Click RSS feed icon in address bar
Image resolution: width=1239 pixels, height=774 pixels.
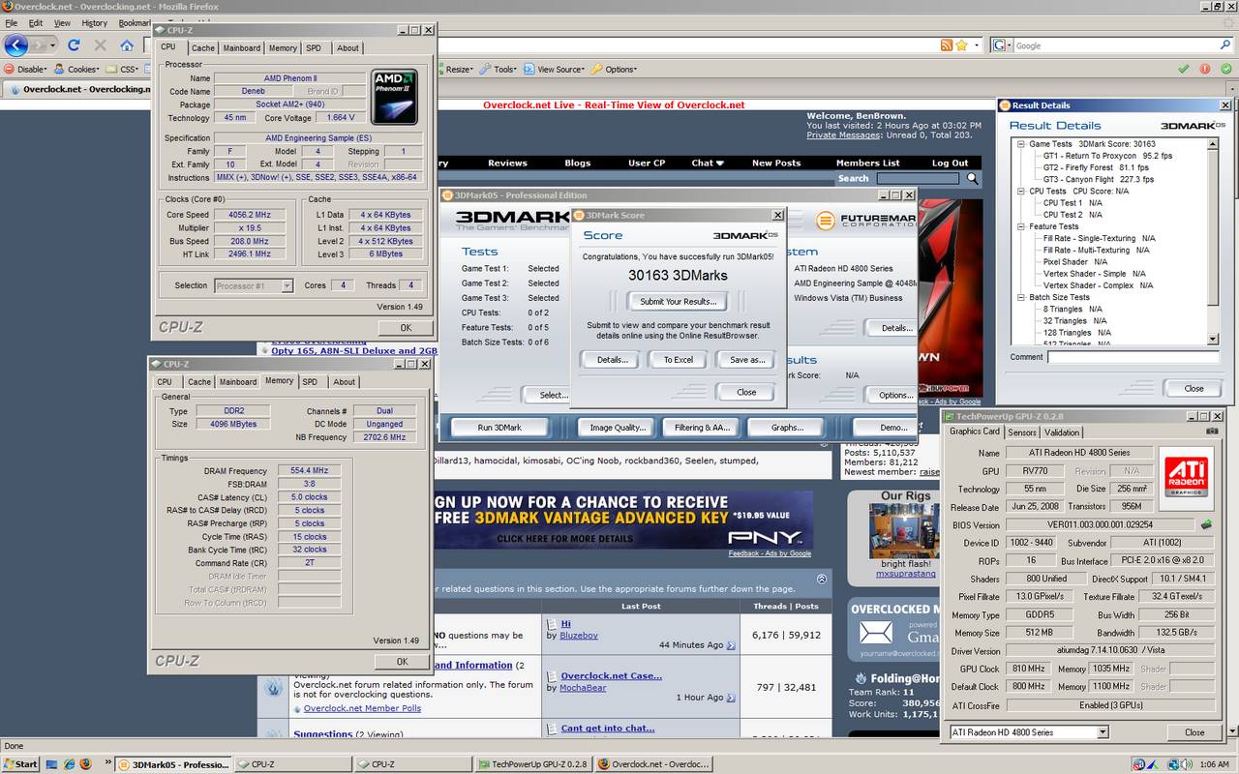click(x=947, y=45)
